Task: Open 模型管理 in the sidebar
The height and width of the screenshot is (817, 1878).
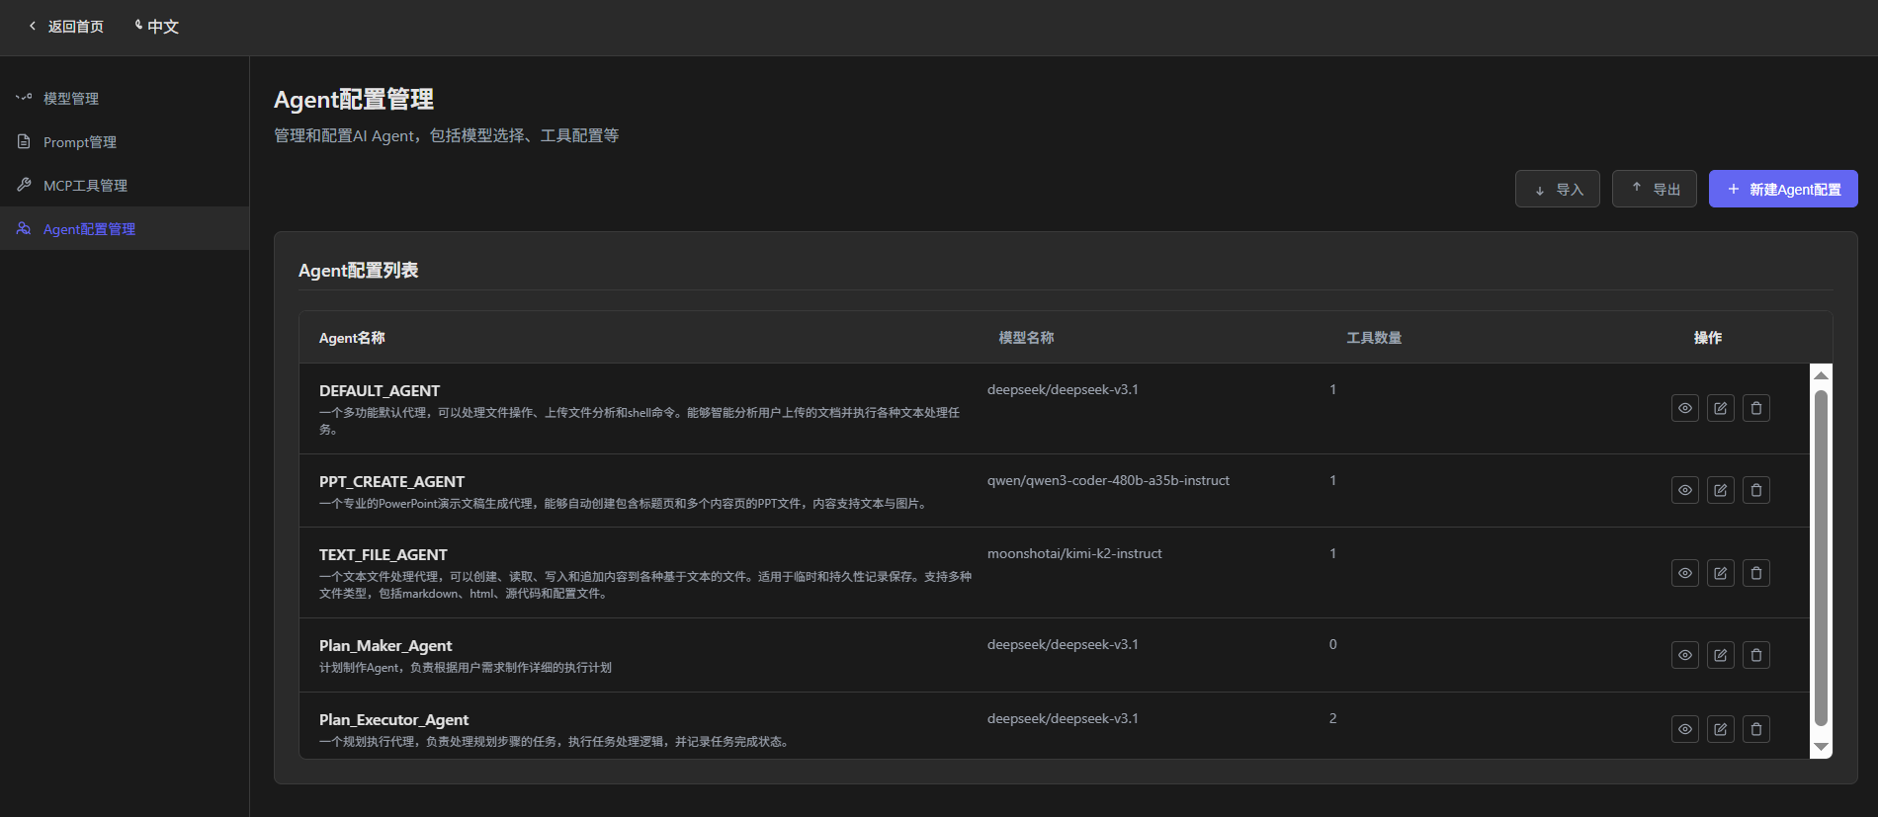Action: tap(125, 99)
